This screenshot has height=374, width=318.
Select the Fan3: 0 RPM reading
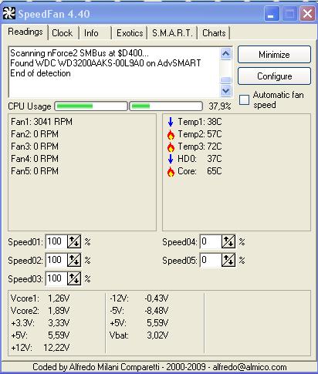35,147
